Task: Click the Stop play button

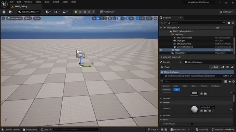Action: (x=85, y=12)
